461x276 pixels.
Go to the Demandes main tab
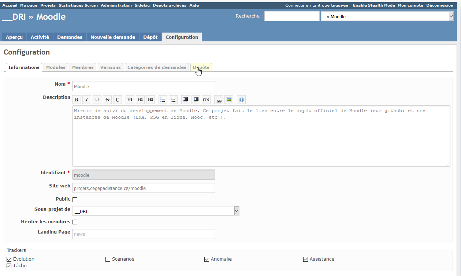click(70, 37)
